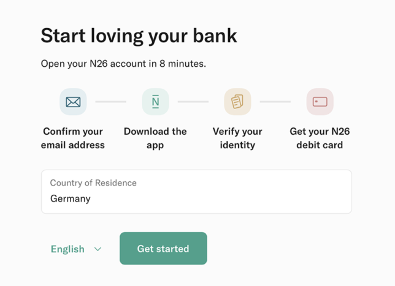The width and height of the screenshot is (395, 286).
Task: Click "Confirm your email address" step label
Action: tap(73, 138)
